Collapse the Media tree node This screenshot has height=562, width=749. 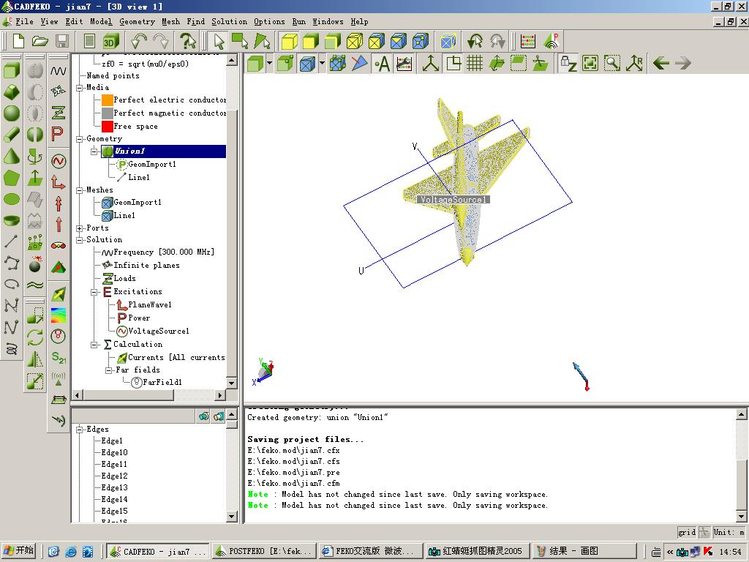[80, 88]
